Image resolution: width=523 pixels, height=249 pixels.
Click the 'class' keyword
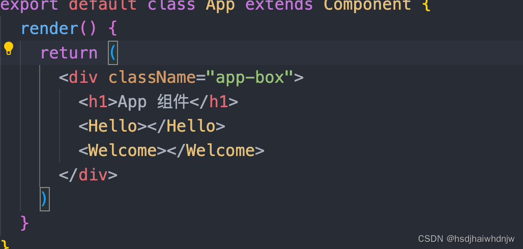(171, 5)
